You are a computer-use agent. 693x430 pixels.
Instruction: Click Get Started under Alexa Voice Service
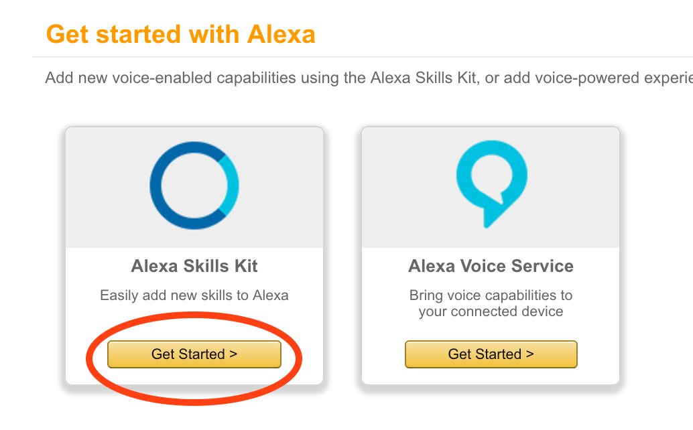tap(490, 354)
